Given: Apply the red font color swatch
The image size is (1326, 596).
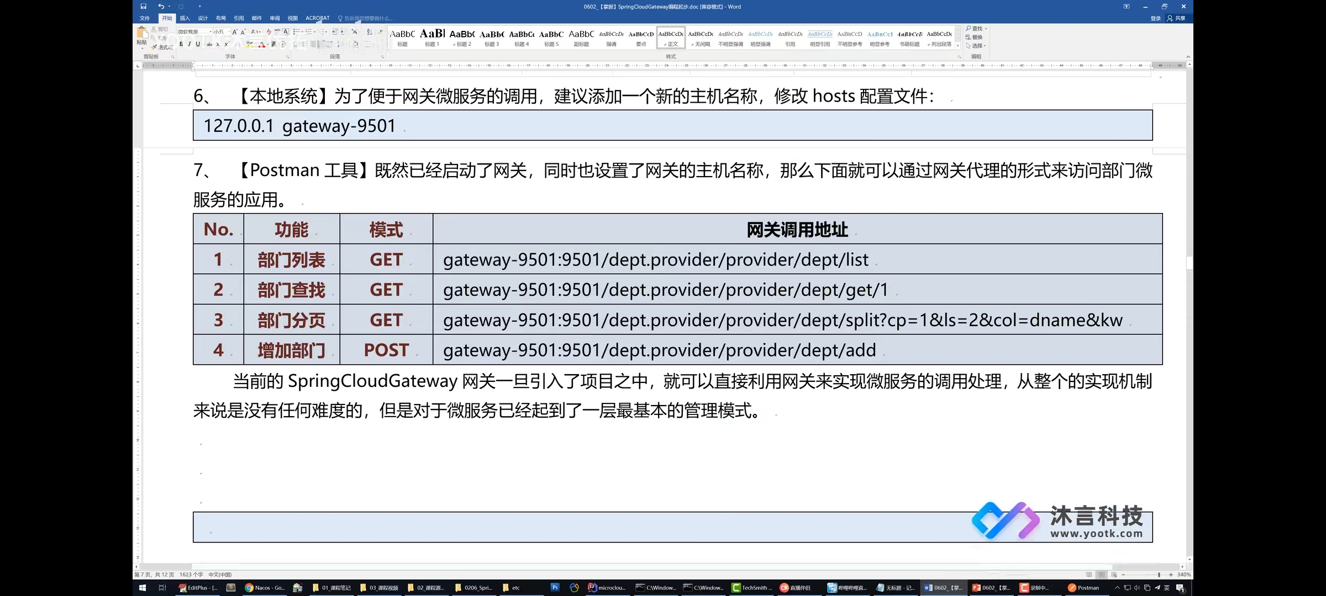Looking at the screenshot, I should pos(262,44).
